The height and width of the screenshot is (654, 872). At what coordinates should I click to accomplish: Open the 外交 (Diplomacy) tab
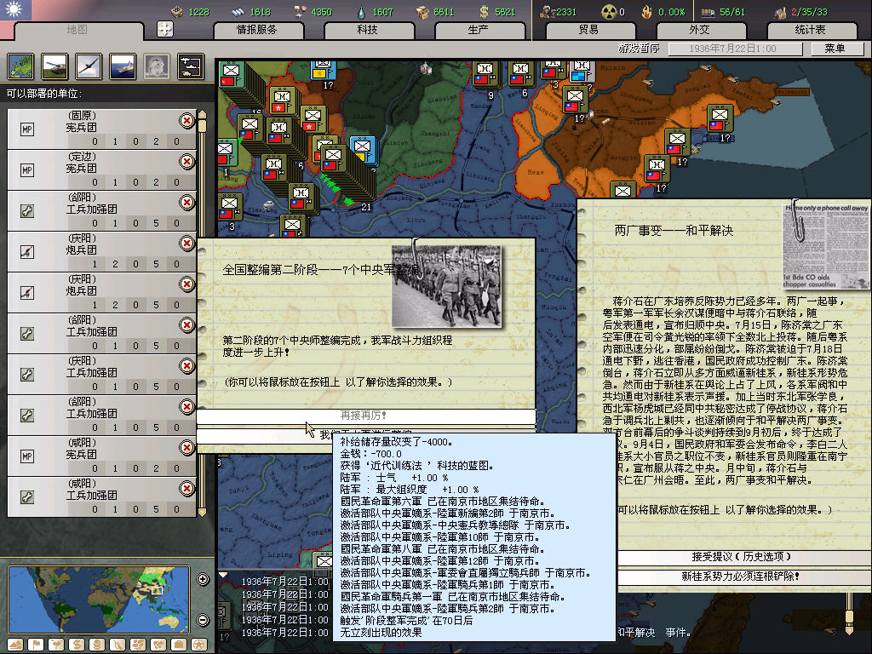698,30
